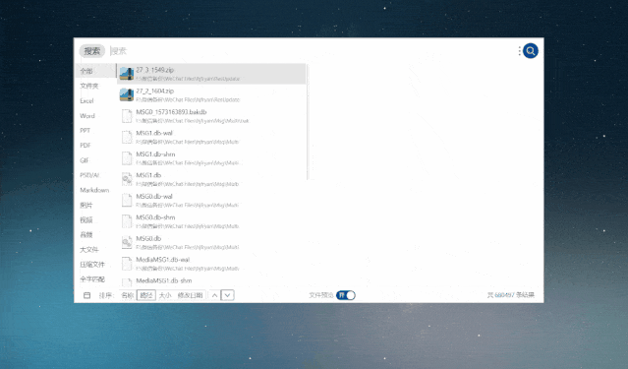Sort results by 修改日期
The height and width of the screenshot is (369, 628).
point(190,295)
